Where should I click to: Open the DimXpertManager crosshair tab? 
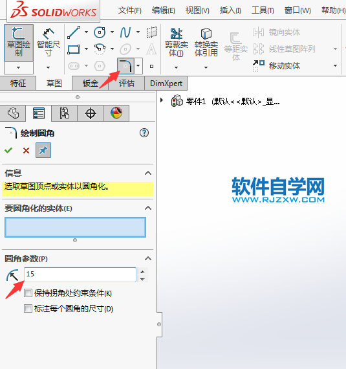click(91, 113)
